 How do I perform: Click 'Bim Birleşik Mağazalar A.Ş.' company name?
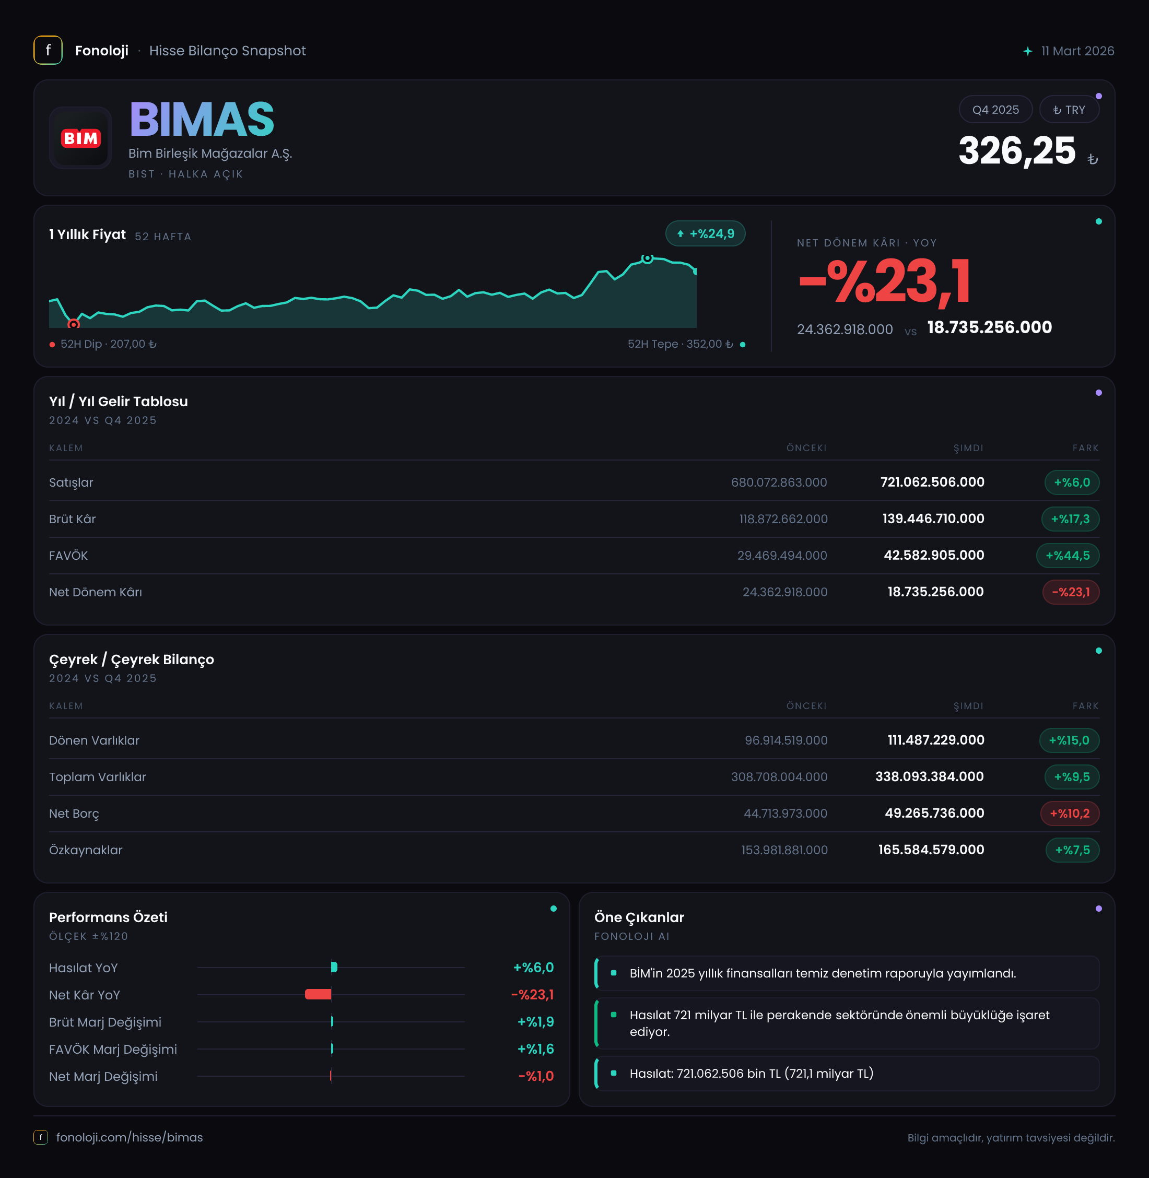(x=210, y=154)
